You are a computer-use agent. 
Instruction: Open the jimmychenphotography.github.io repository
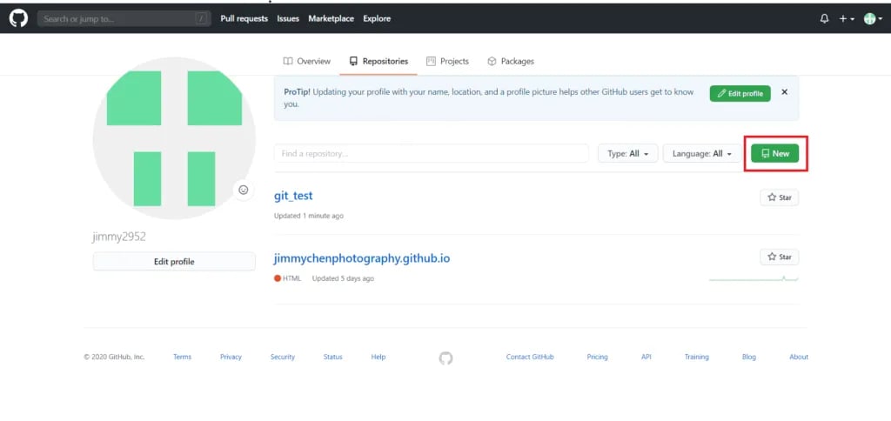pos(362,258)
